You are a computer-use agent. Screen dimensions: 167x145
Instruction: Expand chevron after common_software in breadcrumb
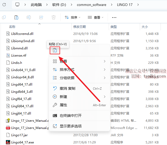112,5
